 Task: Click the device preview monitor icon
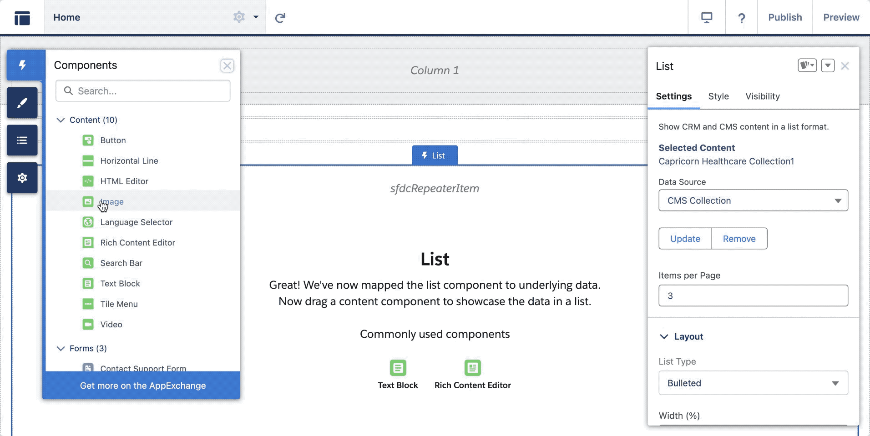[x=706, y=17]
